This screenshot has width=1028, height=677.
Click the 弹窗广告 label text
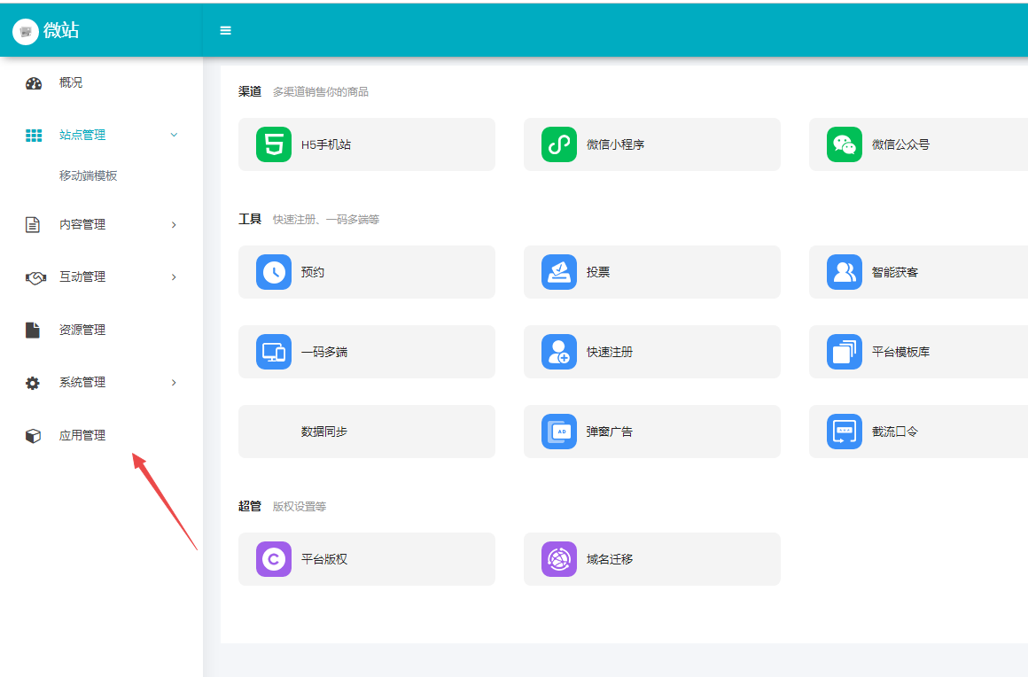[609, 432]
